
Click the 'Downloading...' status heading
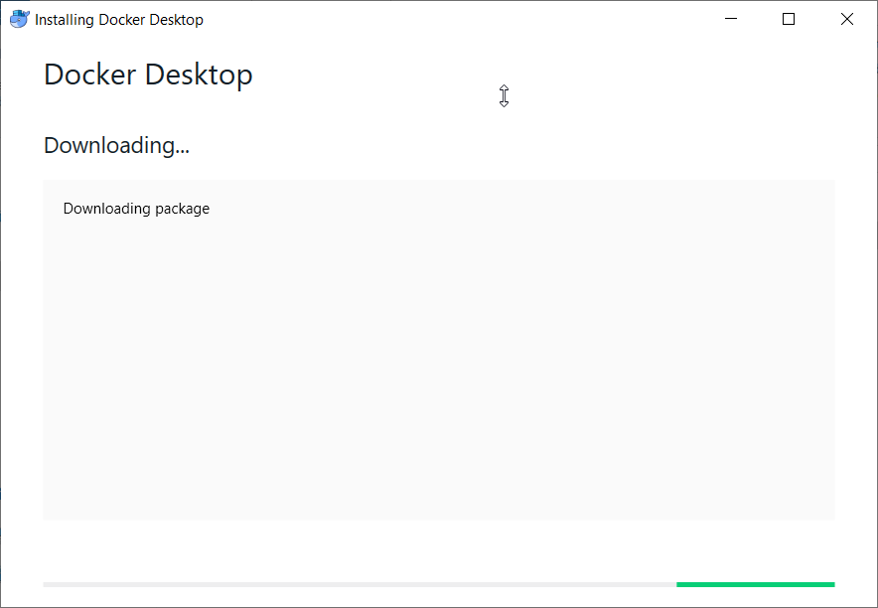[x=116, y=146]
